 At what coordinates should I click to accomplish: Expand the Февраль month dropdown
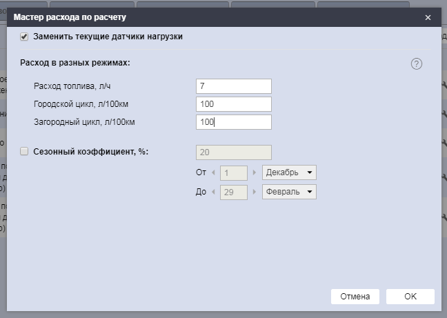point(289,192)
